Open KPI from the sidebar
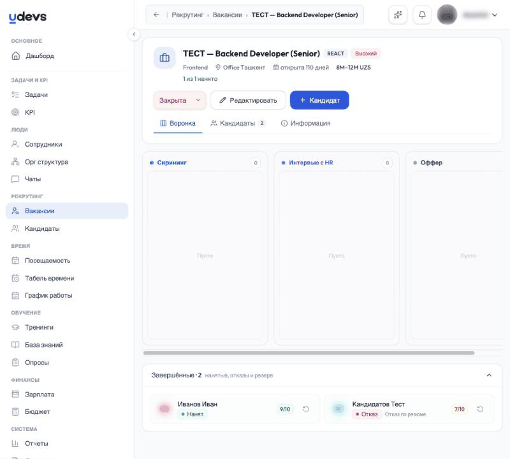The width and height of the screenshot is (510, 459). pos(67,112)
